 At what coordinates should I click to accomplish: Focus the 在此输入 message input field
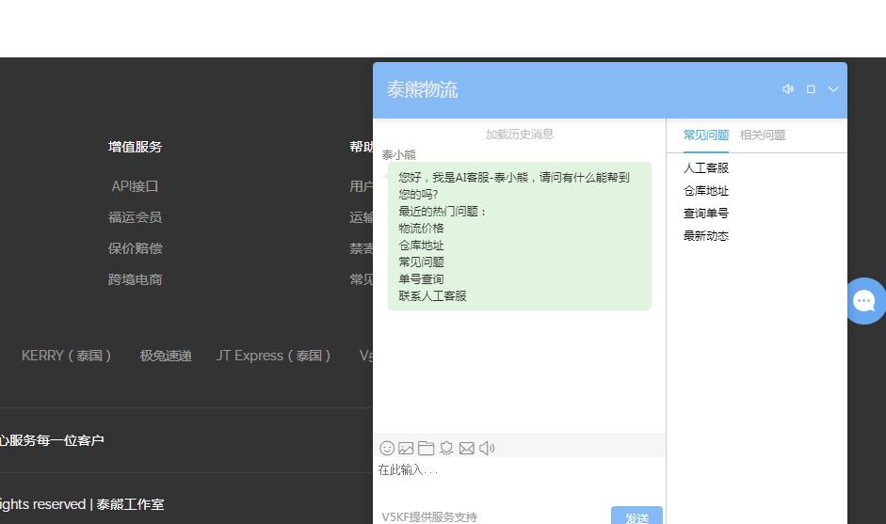click(x=520, y=480)
